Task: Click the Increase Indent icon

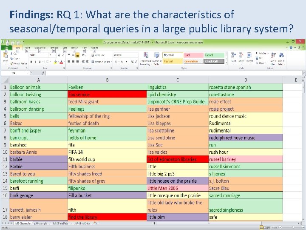Action: click(x=88, y=62)
